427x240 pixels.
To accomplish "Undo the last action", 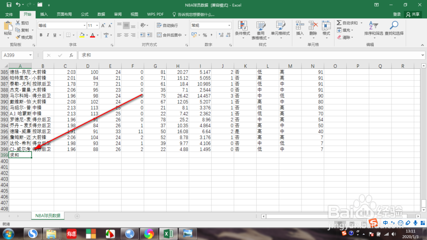I will coord(18,5).
